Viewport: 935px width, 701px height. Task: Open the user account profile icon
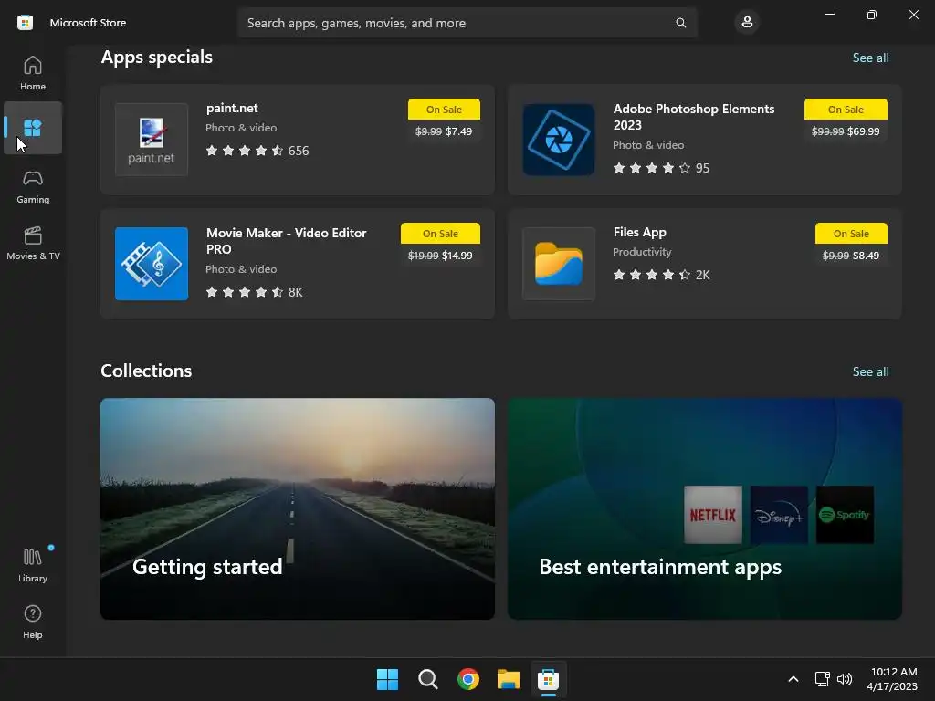pos(747,23)
